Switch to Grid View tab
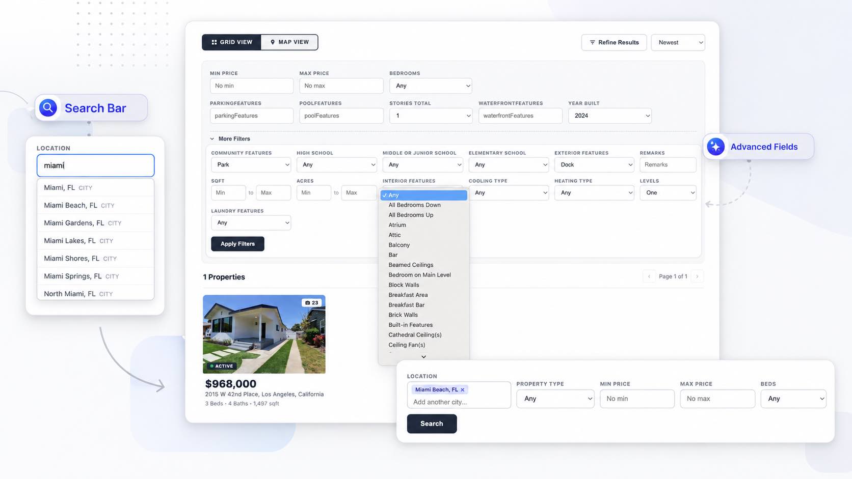Viewport: 852px width, 479px height. click(232, 42)
